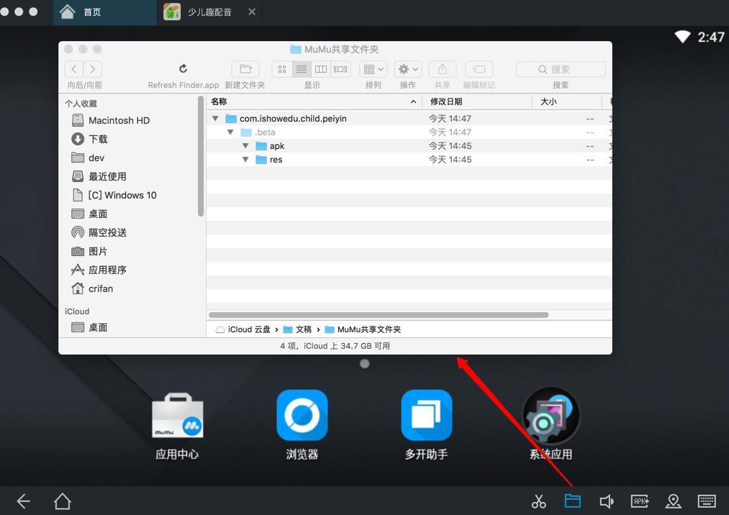Select the apk folder row

click(x=409, y=146)
